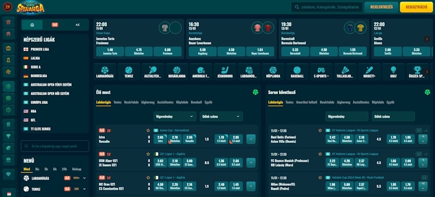Select the 24h time filter in Menü
435x197 pixels.
click(x=64, y=169)
